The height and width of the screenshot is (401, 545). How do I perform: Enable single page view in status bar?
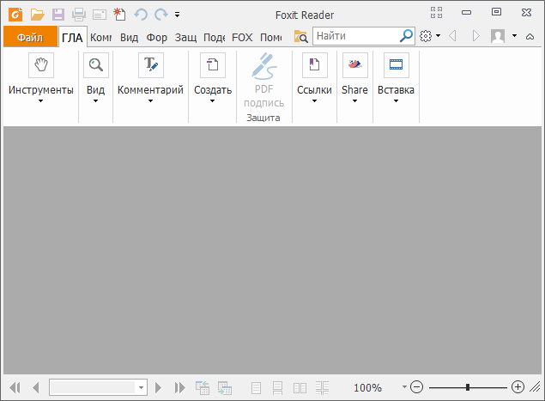tap(256, 387)
